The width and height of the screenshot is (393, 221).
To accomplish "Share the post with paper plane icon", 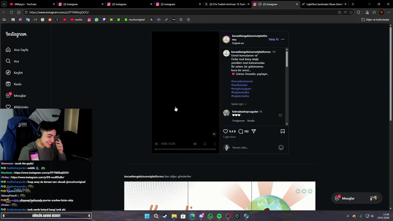I will pos(254,131).
